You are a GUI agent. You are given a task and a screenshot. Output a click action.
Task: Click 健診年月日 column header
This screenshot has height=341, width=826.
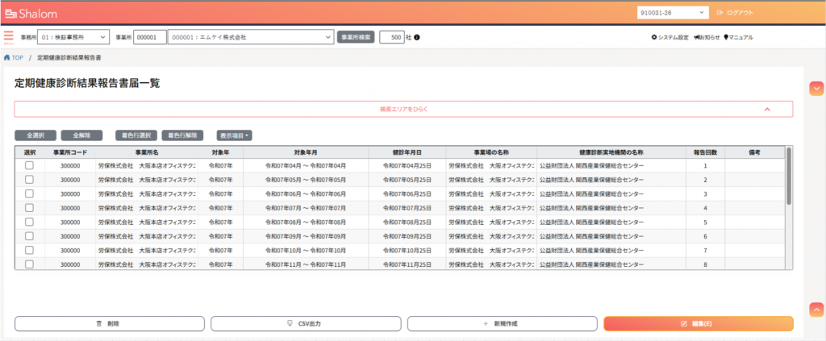tap(407, 152)
